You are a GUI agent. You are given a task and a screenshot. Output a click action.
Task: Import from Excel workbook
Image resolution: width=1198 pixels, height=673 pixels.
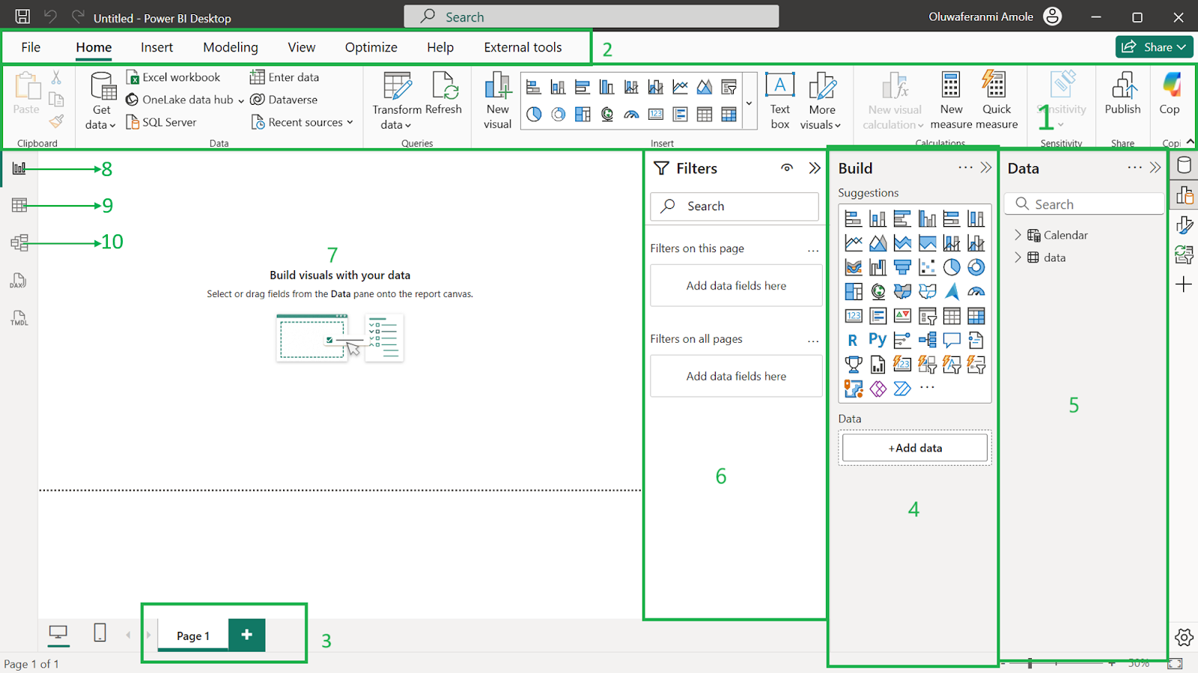point(173,77)
